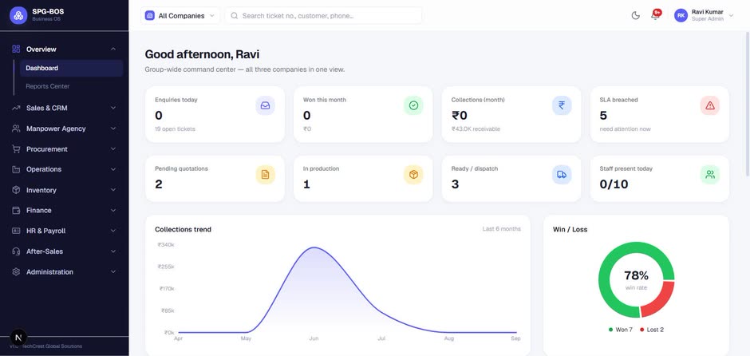Click the search magnifier icon
This screenshot has height=356, width=750.
235,15
